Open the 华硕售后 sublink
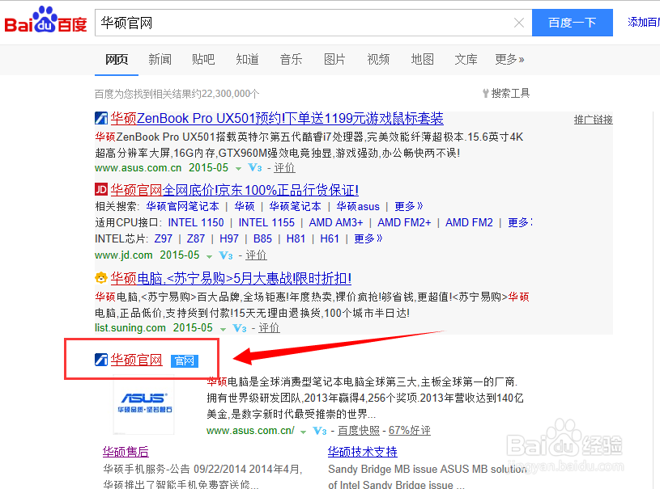This screenshot has width=660, height=489. [126, 452]
